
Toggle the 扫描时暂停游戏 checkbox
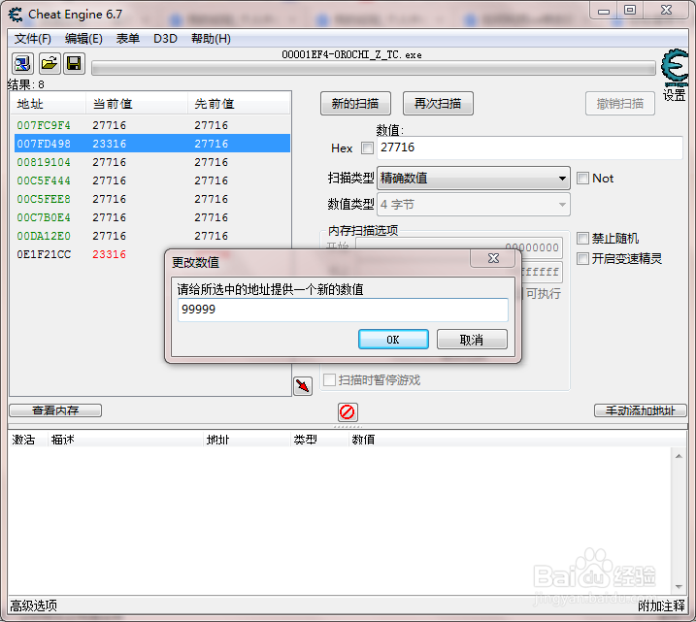(329, 380)
